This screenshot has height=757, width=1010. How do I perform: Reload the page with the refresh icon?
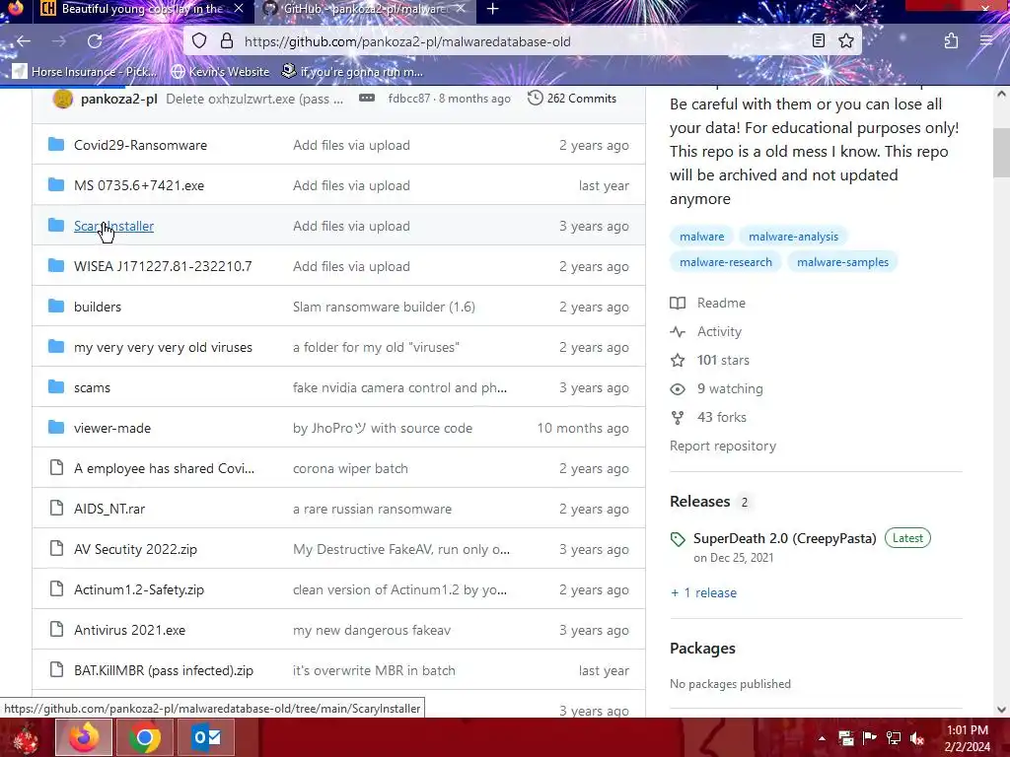coord(95,41)
